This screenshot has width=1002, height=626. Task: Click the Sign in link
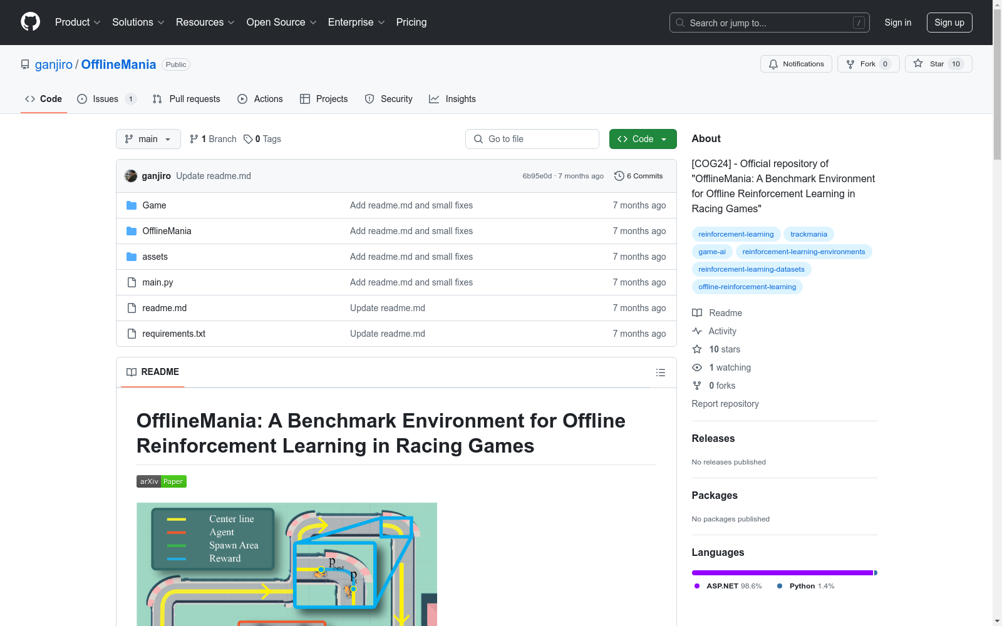click(x=898, y=23)
